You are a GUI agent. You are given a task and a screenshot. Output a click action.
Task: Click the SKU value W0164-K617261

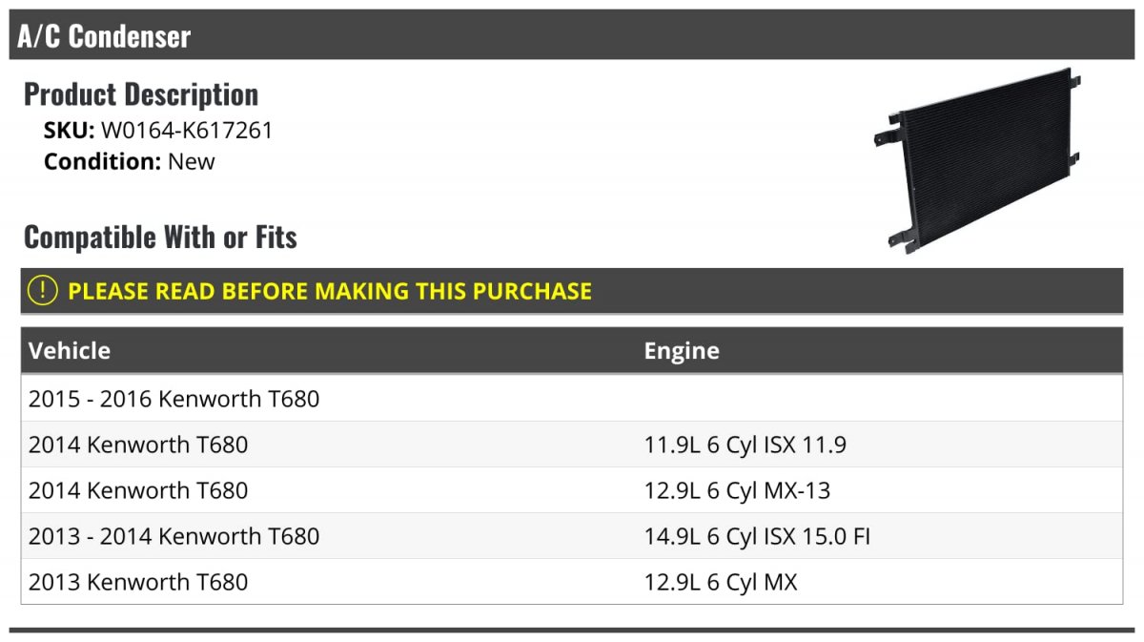click(187, 130)
